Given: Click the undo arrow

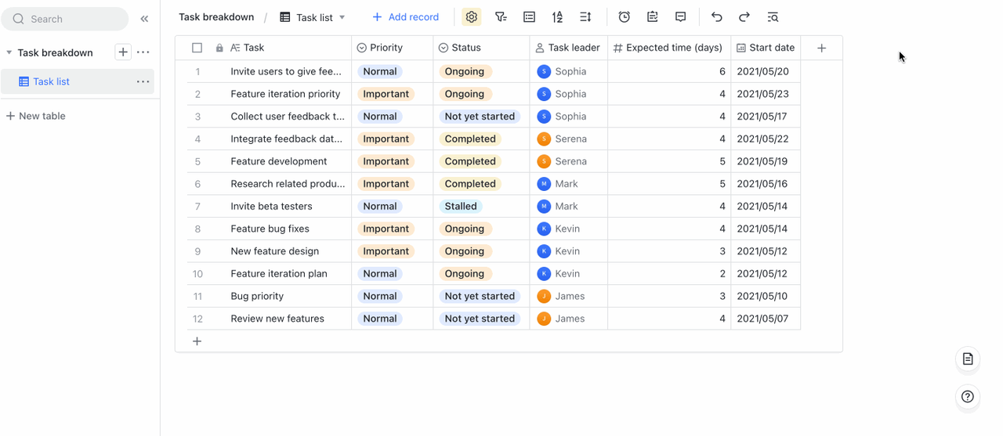Looking at the screenshot, I should (x=716, y=17).
